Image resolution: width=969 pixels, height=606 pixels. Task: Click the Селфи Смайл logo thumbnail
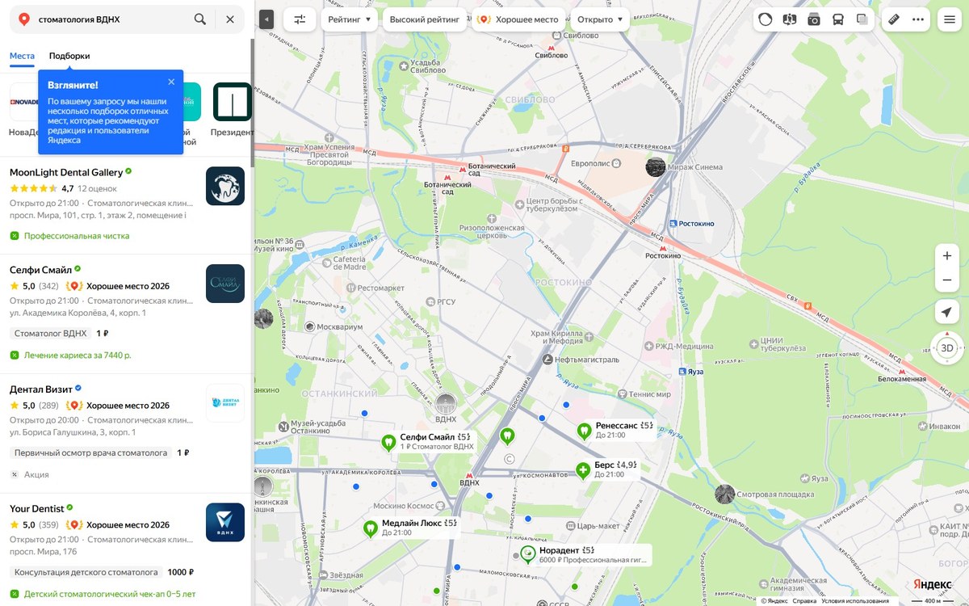225,284
